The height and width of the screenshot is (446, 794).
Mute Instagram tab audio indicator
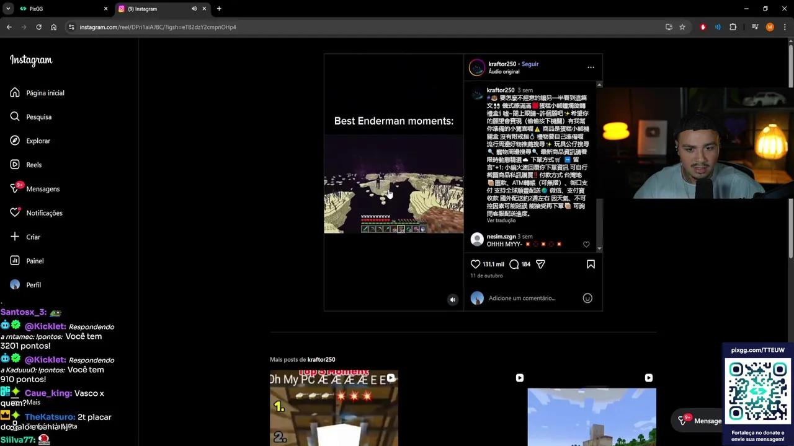[x=194, y=9]
